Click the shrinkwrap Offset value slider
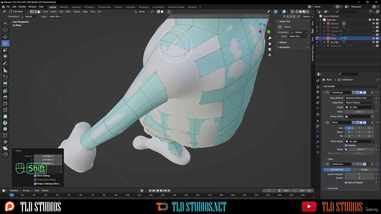This screenshot has height=214, width=381. (359, 112)
